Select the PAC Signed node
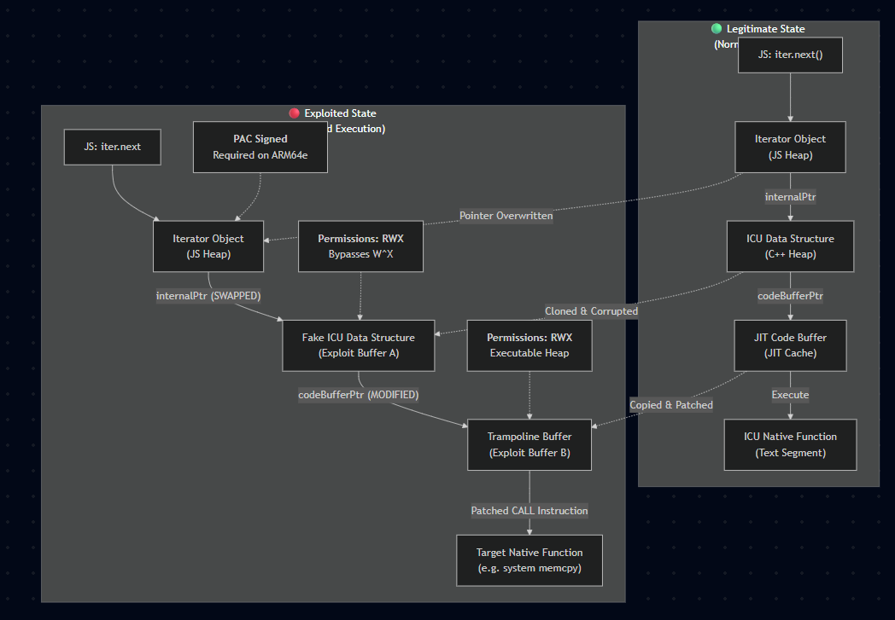 pos(260,147)
